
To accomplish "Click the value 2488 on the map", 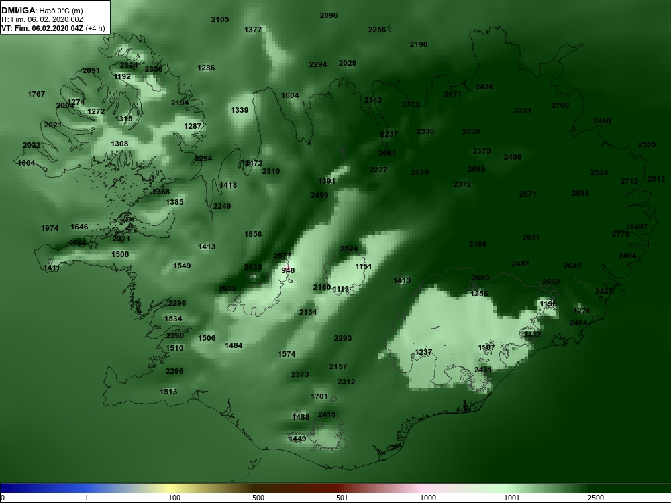I will click(478, 244).
